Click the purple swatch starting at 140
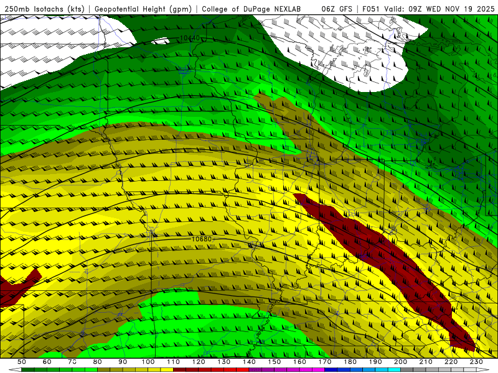The width and height of the screenshot is (498, 373). point(255,369)
